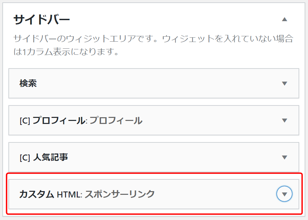Select the 検索 widget title
Viewport: 308px width, 220px height.
pos(28,83)
